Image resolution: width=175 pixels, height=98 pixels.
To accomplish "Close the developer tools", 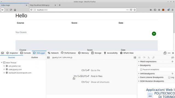I will [x=173, y=53].
